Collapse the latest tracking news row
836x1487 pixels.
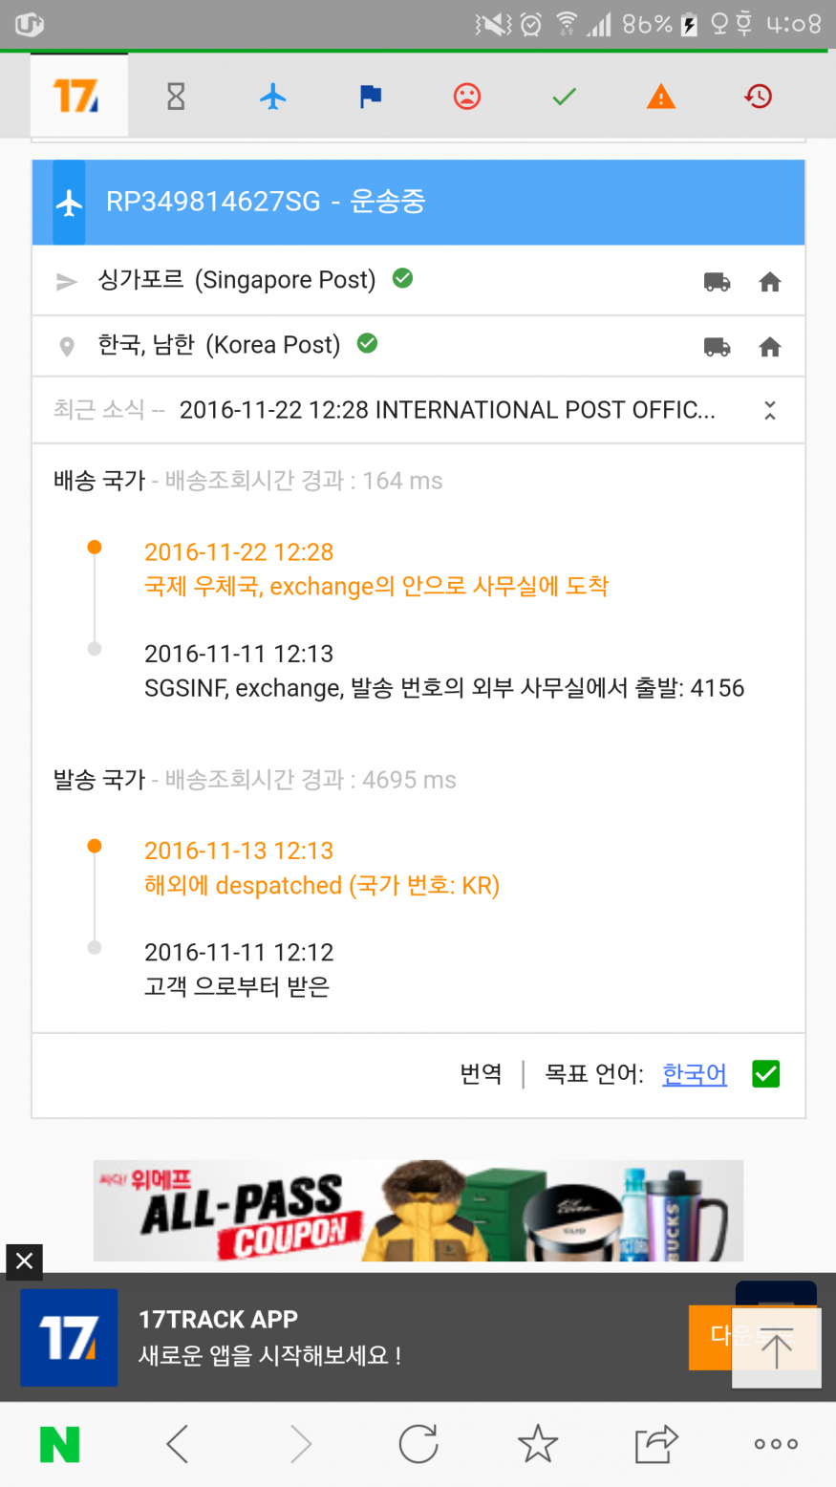(x=770, y=411)
